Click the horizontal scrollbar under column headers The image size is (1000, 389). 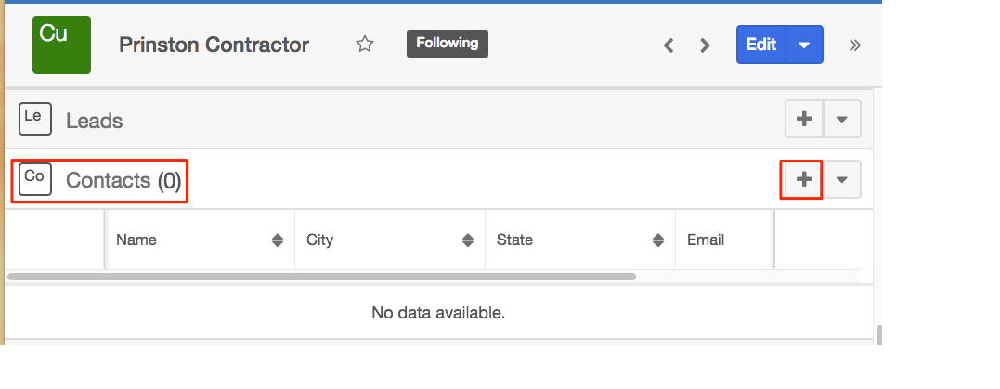click(x=321, y=277)
